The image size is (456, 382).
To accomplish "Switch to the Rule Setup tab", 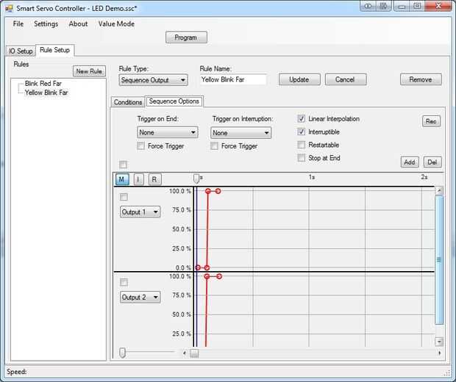I will pos(55,50).
